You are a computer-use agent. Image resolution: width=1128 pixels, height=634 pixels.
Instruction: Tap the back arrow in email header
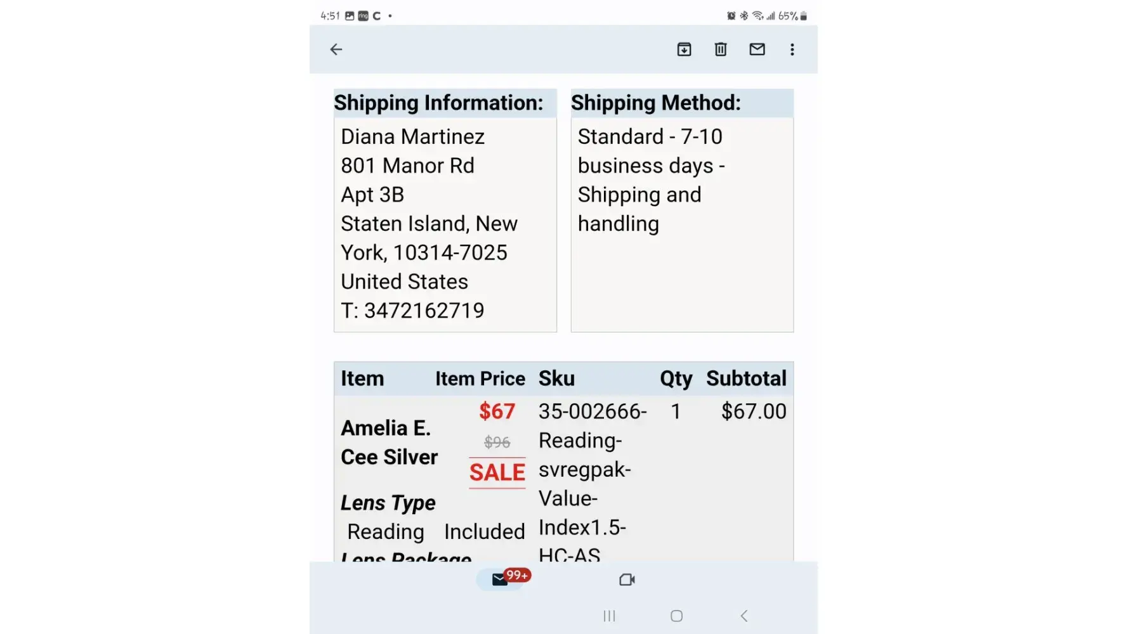click(x=336, y=49)
